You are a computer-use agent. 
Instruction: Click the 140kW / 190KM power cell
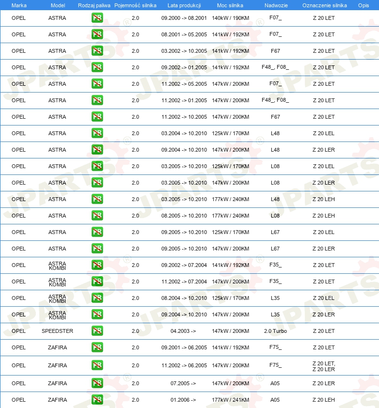[x=230, y=18]
